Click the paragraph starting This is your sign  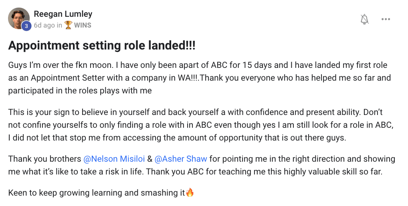[x=201, y=125]
